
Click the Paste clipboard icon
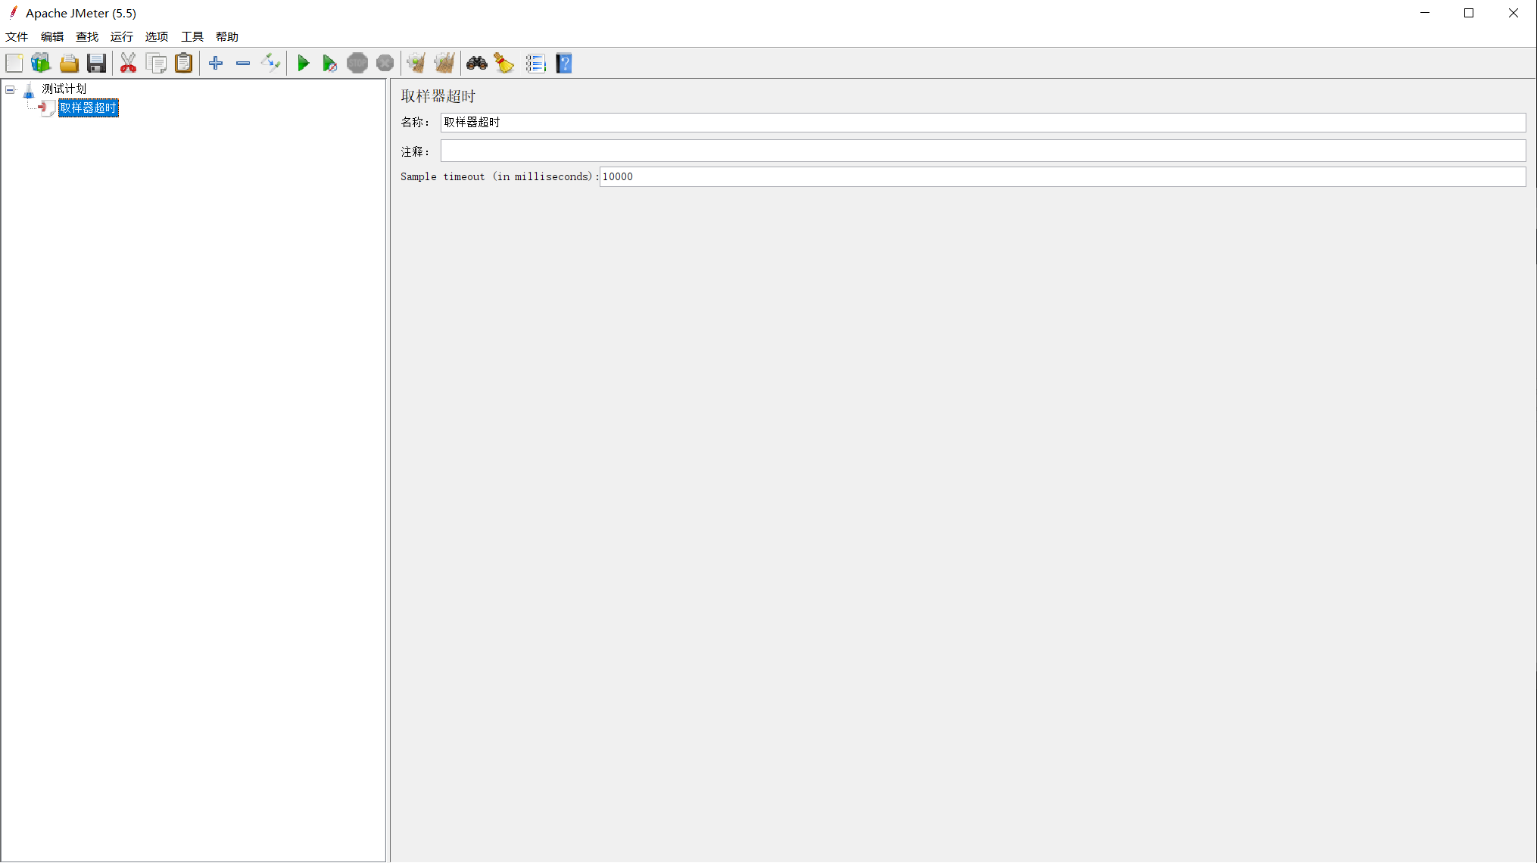(x=184, y=64)
